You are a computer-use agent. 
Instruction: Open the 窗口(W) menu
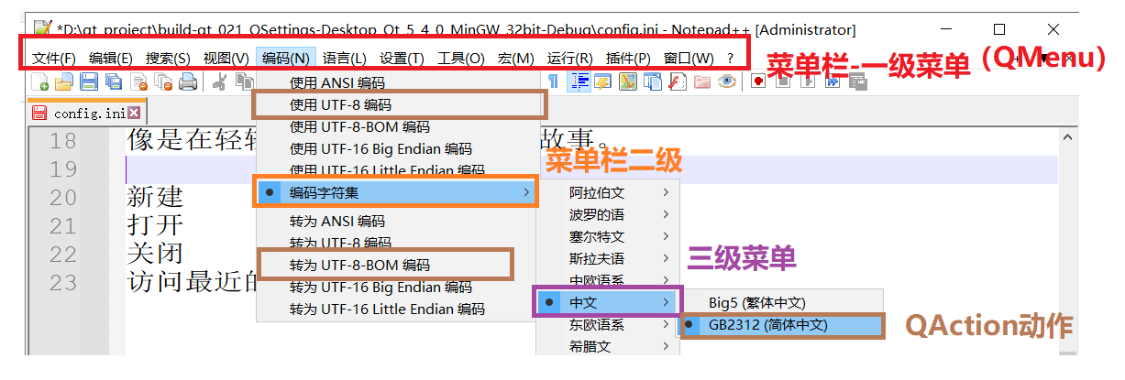tap(689, 58)
